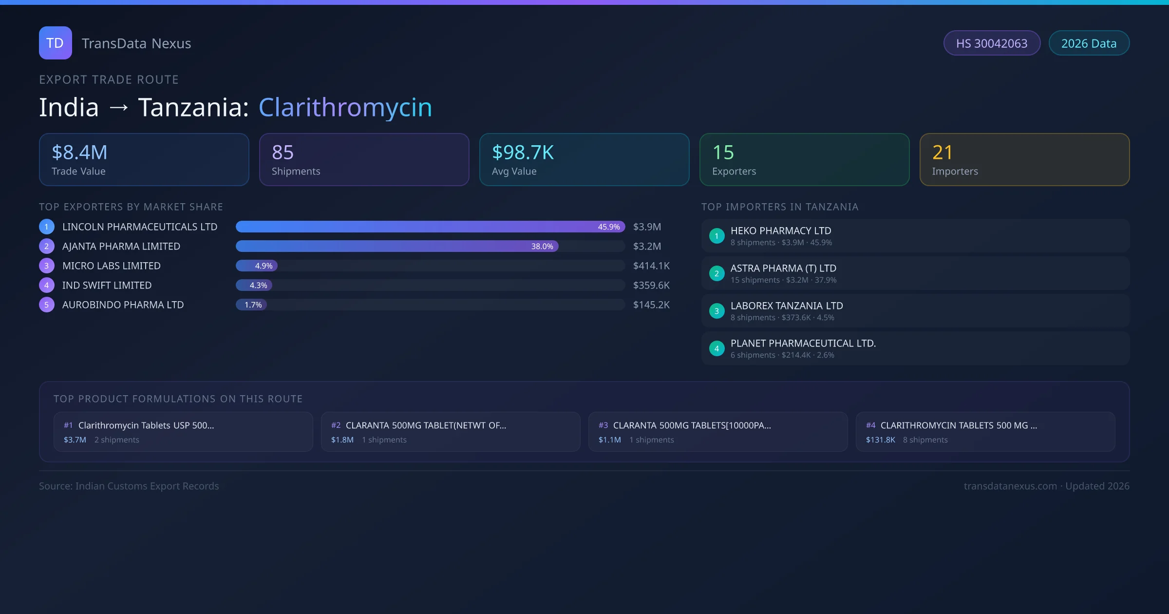Open the 21 Importers stat card
Screen dimensions: 1169x614
tap(1024, 159)
